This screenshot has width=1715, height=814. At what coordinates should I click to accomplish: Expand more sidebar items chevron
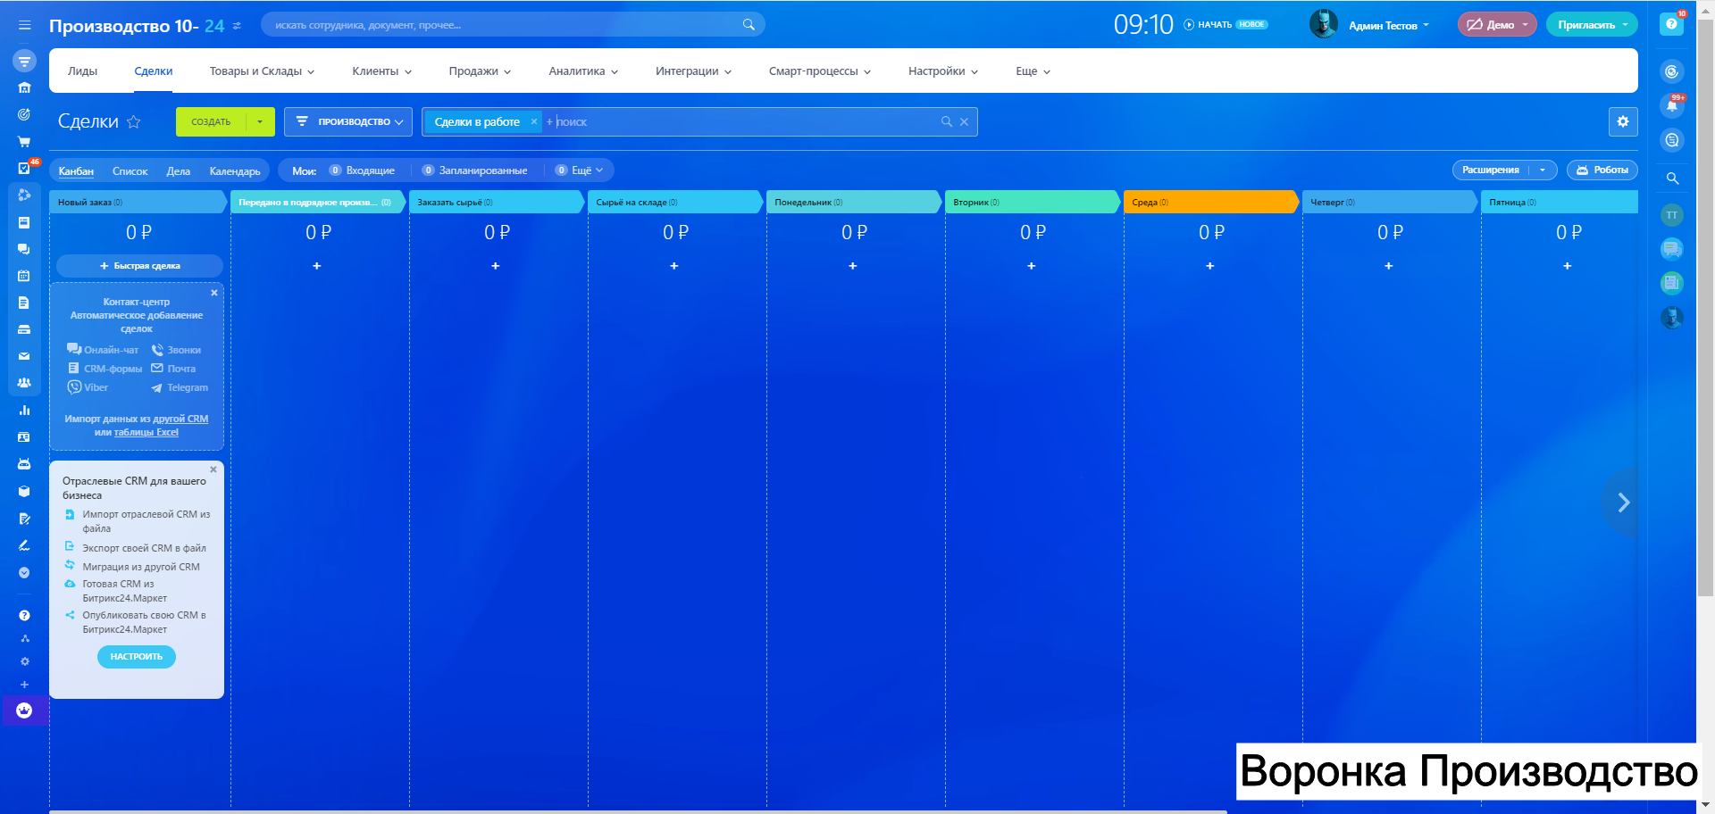[24, 572]
